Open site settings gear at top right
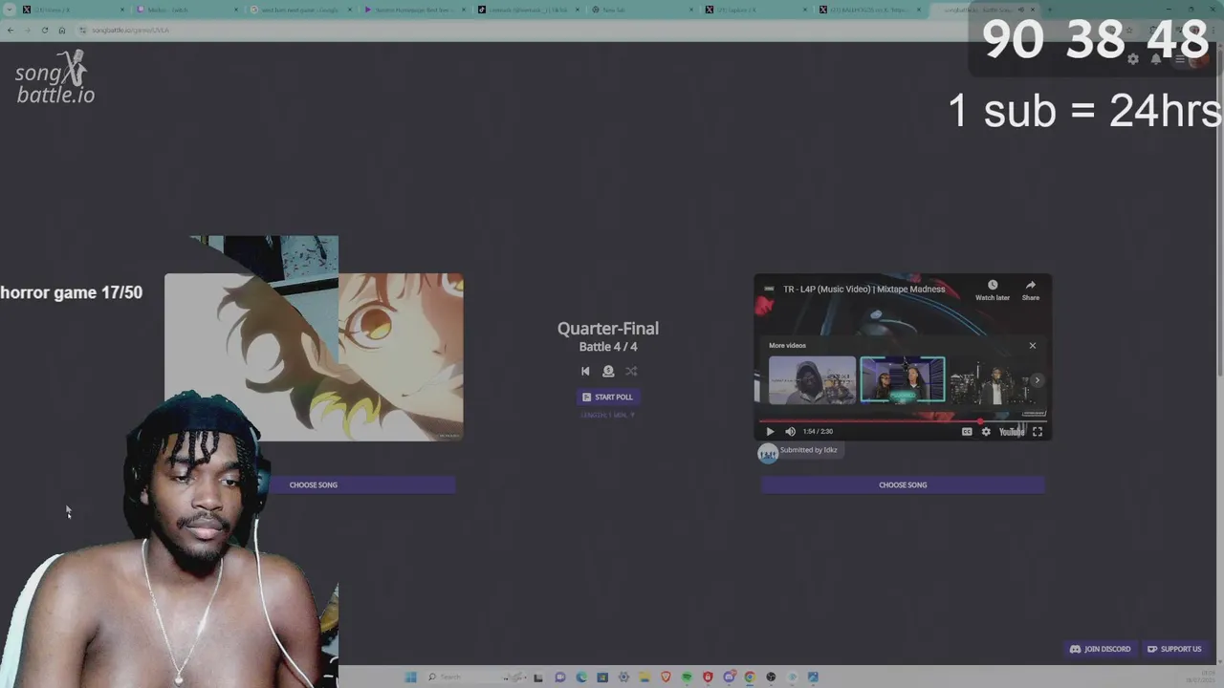 pos(1133,59)
